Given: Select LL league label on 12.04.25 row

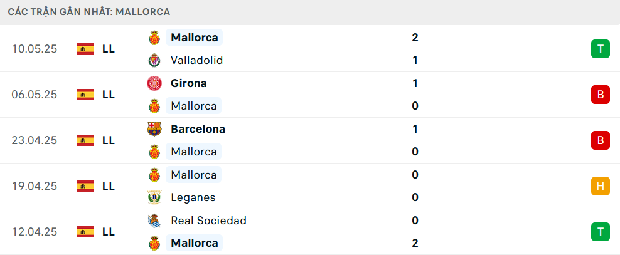Looking at the screenshot, I should pos(109,232).
